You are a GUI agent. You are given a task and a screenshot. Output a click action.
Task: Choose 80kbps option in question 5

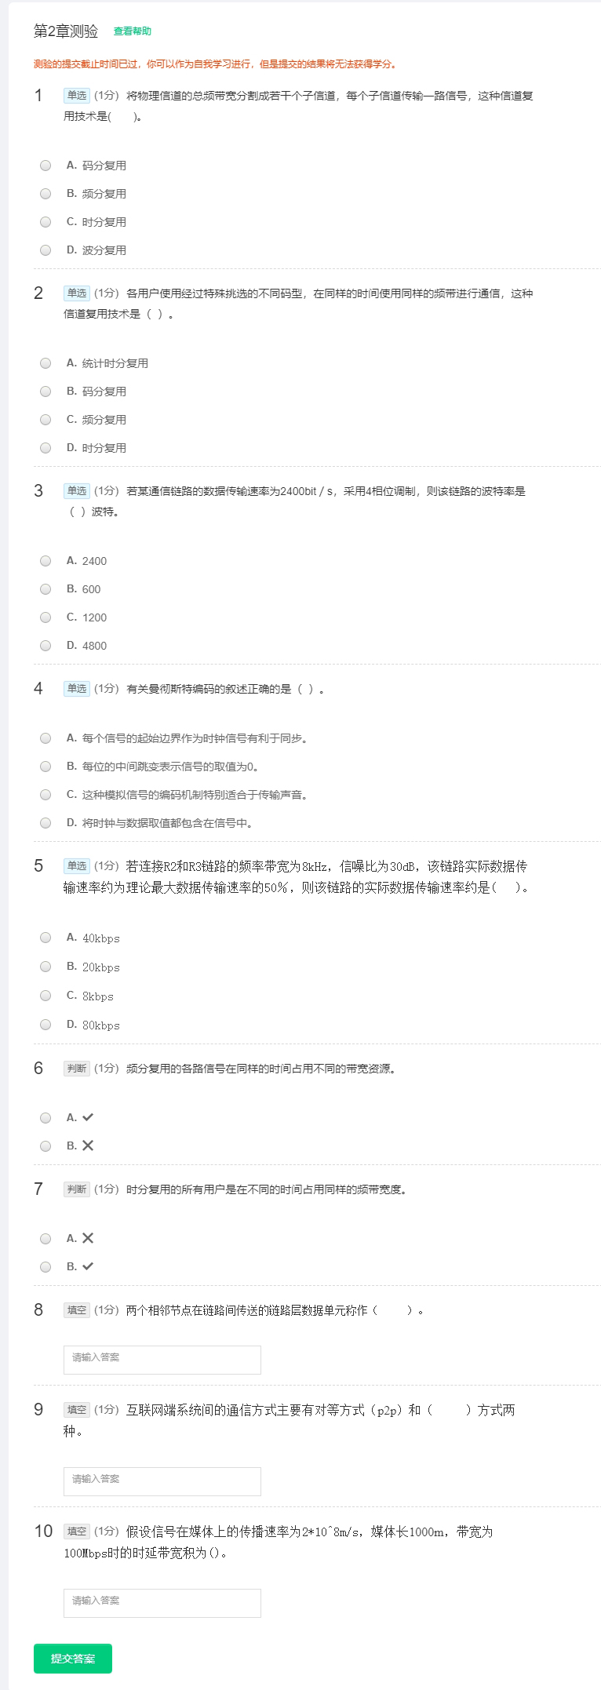point(46,1025)
